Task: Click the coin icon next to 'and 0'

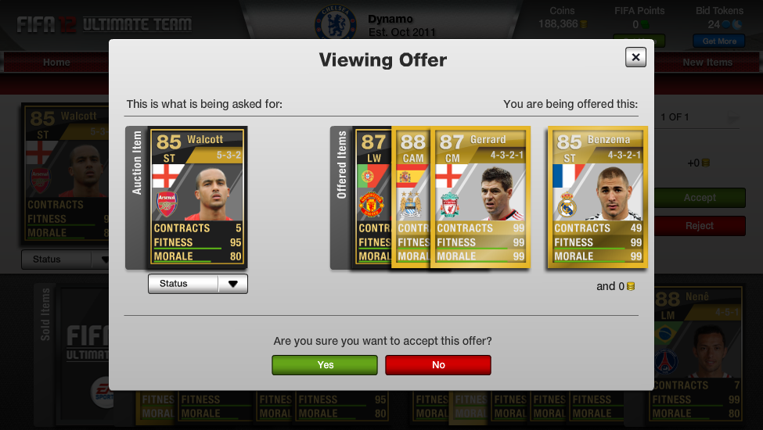Action: [x=631, y=286]
